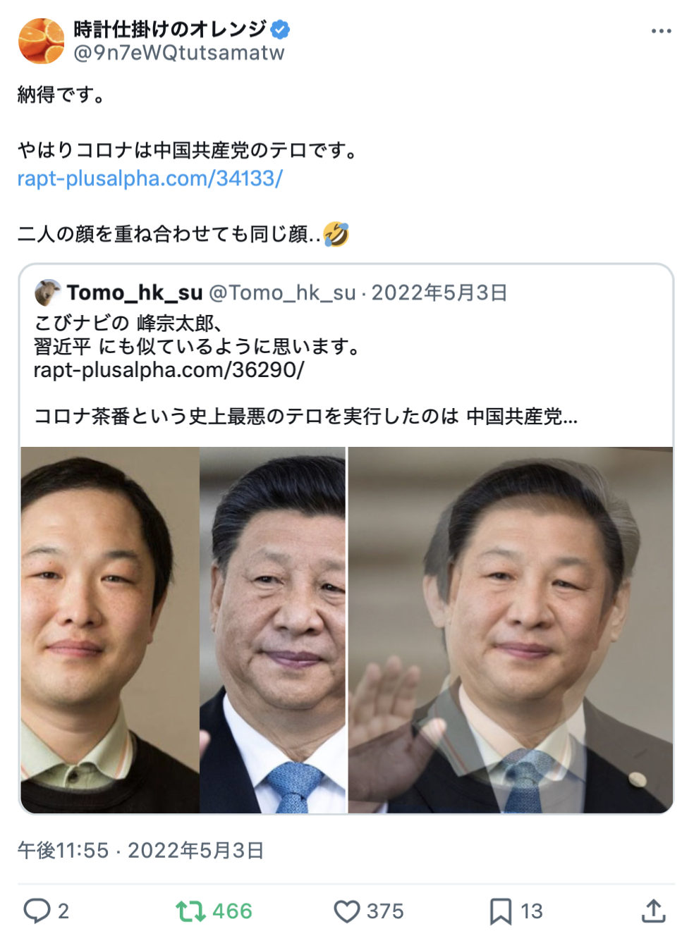694x936 pixels.
Task: Open the three-dot more options menu
Action: pos(661,31)
